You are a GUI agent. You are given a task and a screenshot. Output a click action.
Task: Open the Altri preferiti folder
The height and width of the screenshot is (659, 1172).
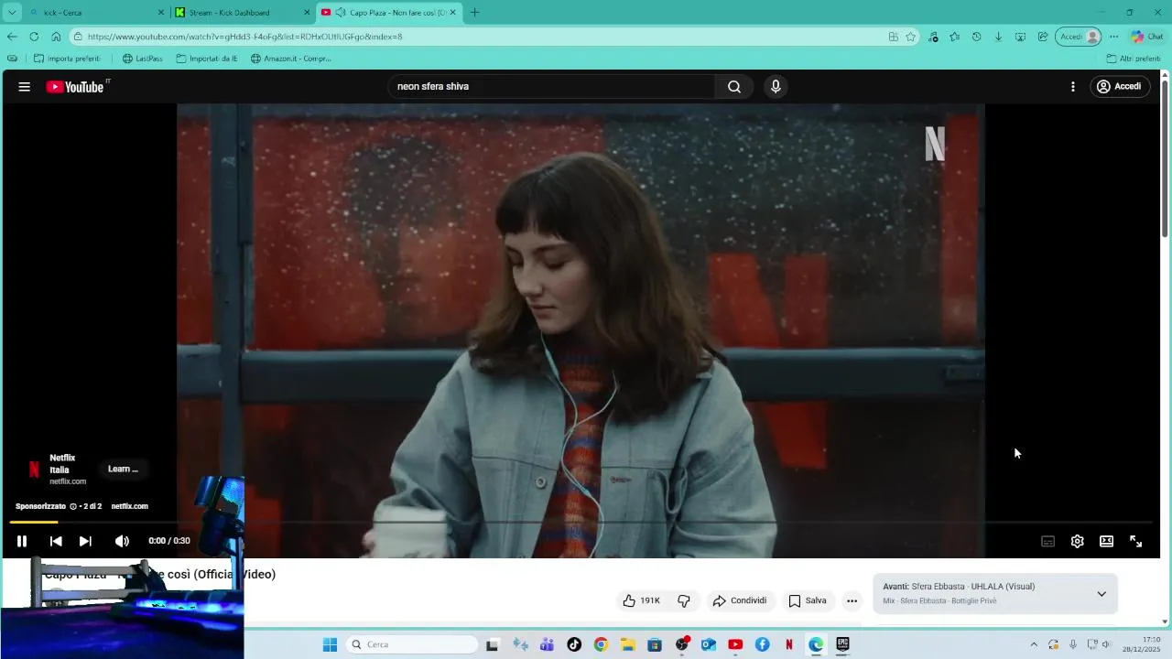click(x=1134, y=59)
